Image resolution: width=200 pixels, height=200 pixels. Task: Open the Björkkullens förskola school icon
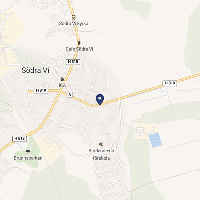[x=101, y=144]
